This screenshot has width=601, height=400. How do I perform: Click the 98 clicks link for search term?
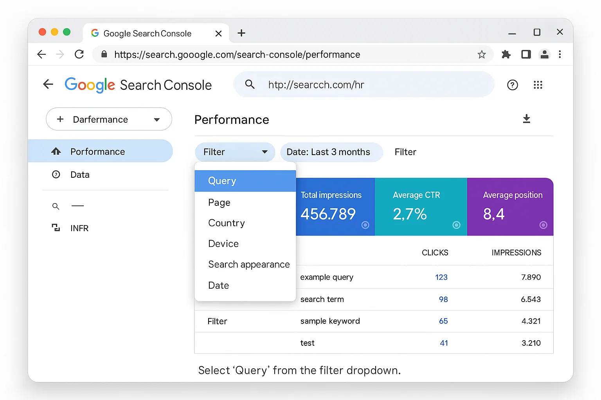pyautogui.click(x=443, y=299)
